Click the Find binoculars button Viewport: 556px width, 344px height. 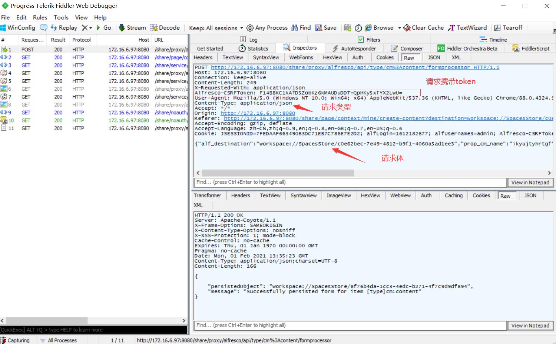point(301,28)
